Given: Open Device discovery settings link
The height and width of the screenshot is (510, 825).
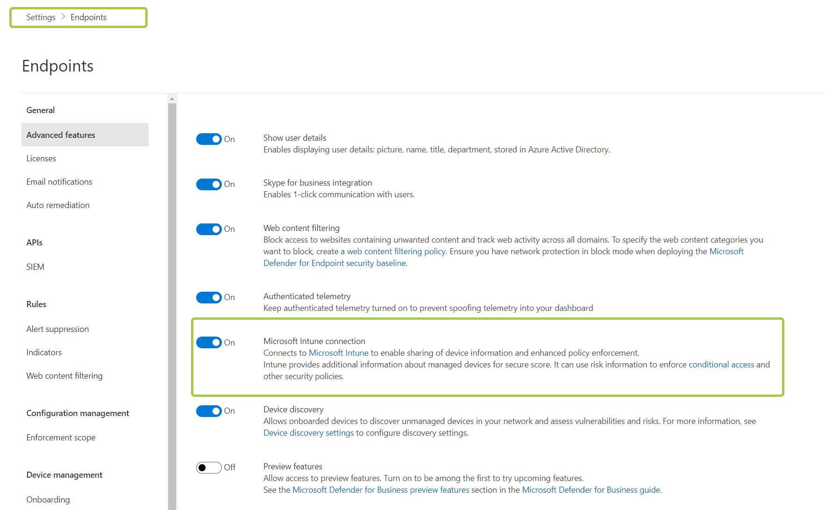Looking at the screenshot, I should (309, 433).
